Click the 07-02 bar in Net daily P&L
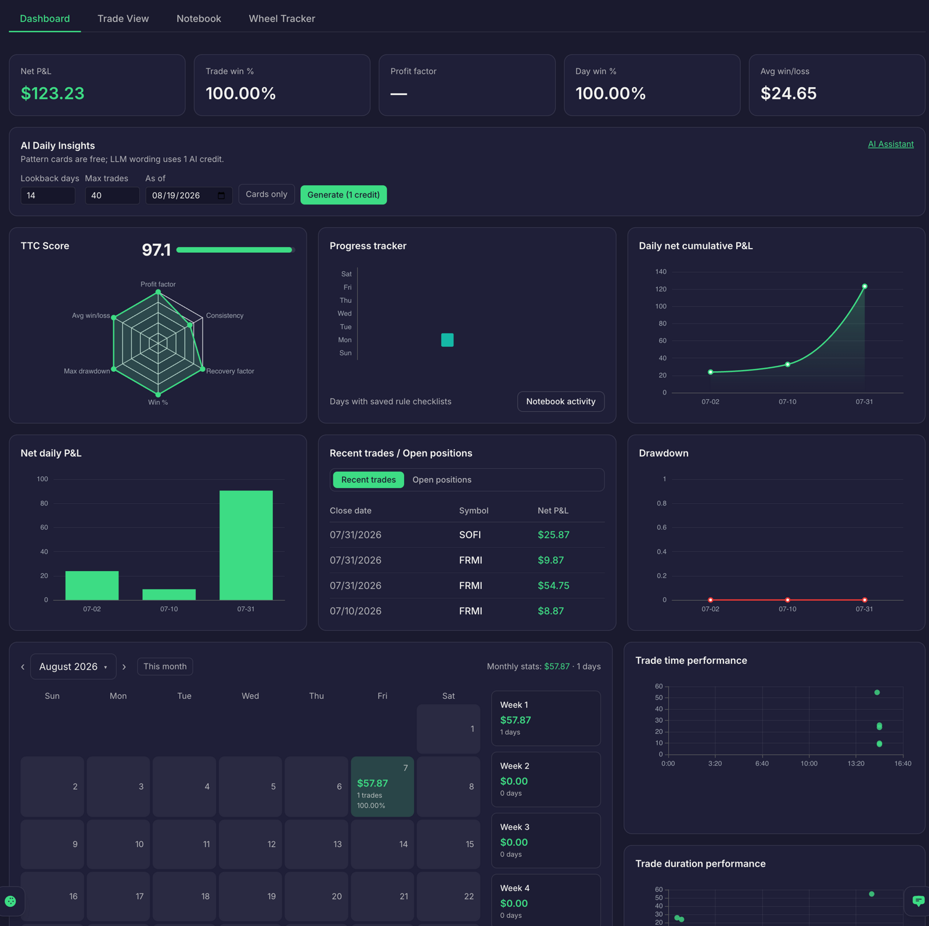This screenshot has width=929, height=926. point(92,586)
